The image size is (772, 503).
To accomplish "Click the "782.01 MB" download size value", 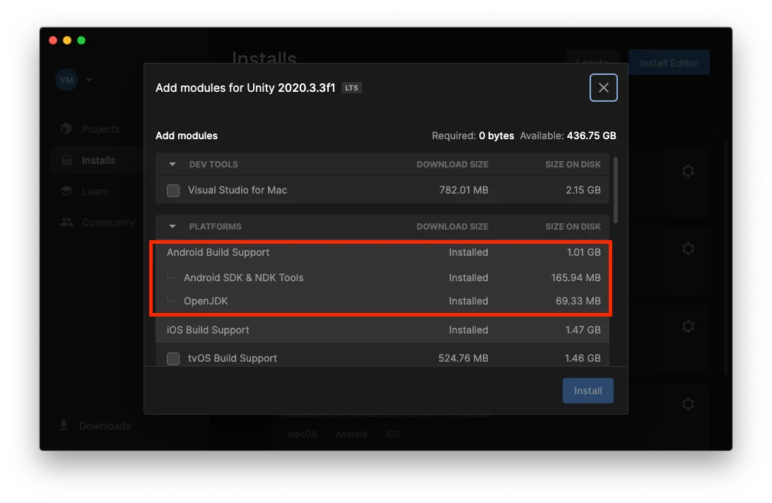I will pyautogui.click(x=464, y=190).
